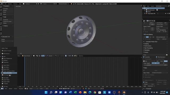Toggle File Extensions checkbox
The width and height of the screenshot is (170, 95).
point(157,57)
